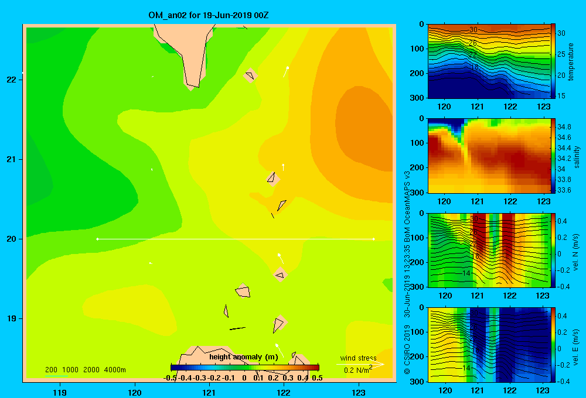Click the longitude label 120 below the main map
Screen dimensions: 586x398
point(135,392)
